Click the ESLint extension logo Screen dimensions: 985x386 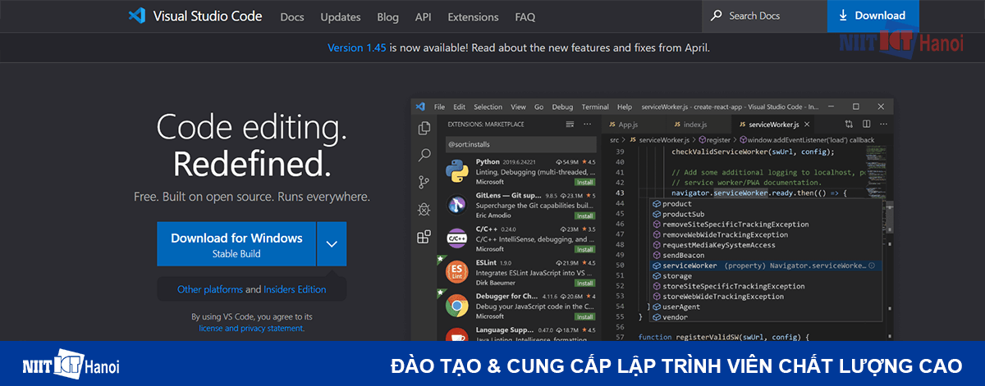tap(457, 273)
